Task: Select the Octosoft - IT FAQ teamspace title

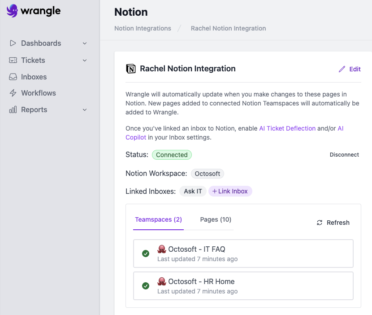Action: pyautogui.click(x=197, y=249)
